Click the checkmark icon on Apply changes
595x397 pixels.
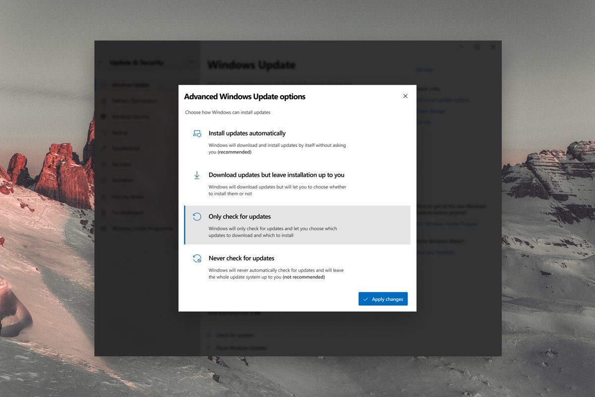365,299
